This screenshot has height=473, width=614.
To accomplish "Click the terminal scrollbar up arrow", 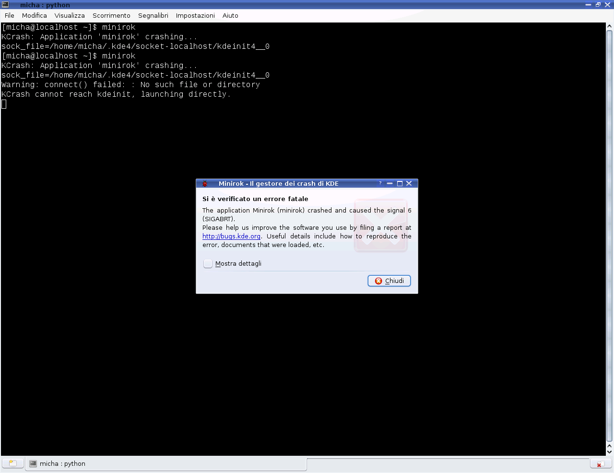I will point(609,26).
